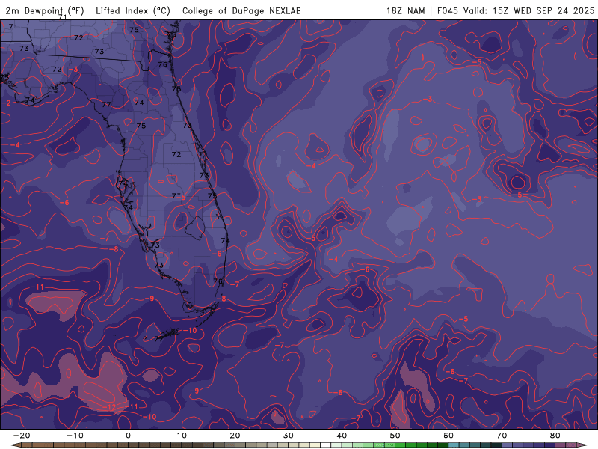Click the "-12" lifted index contour label
This screenshot has width=598, height=449.
pyautogui.click(x=109, y=407)
